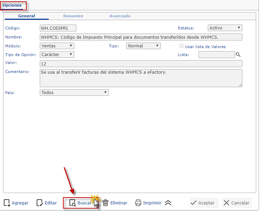The height and width of the screenshot is (211, 260).
Task: Click the Código field WH.CODIPRI
Action: point(58,28)
